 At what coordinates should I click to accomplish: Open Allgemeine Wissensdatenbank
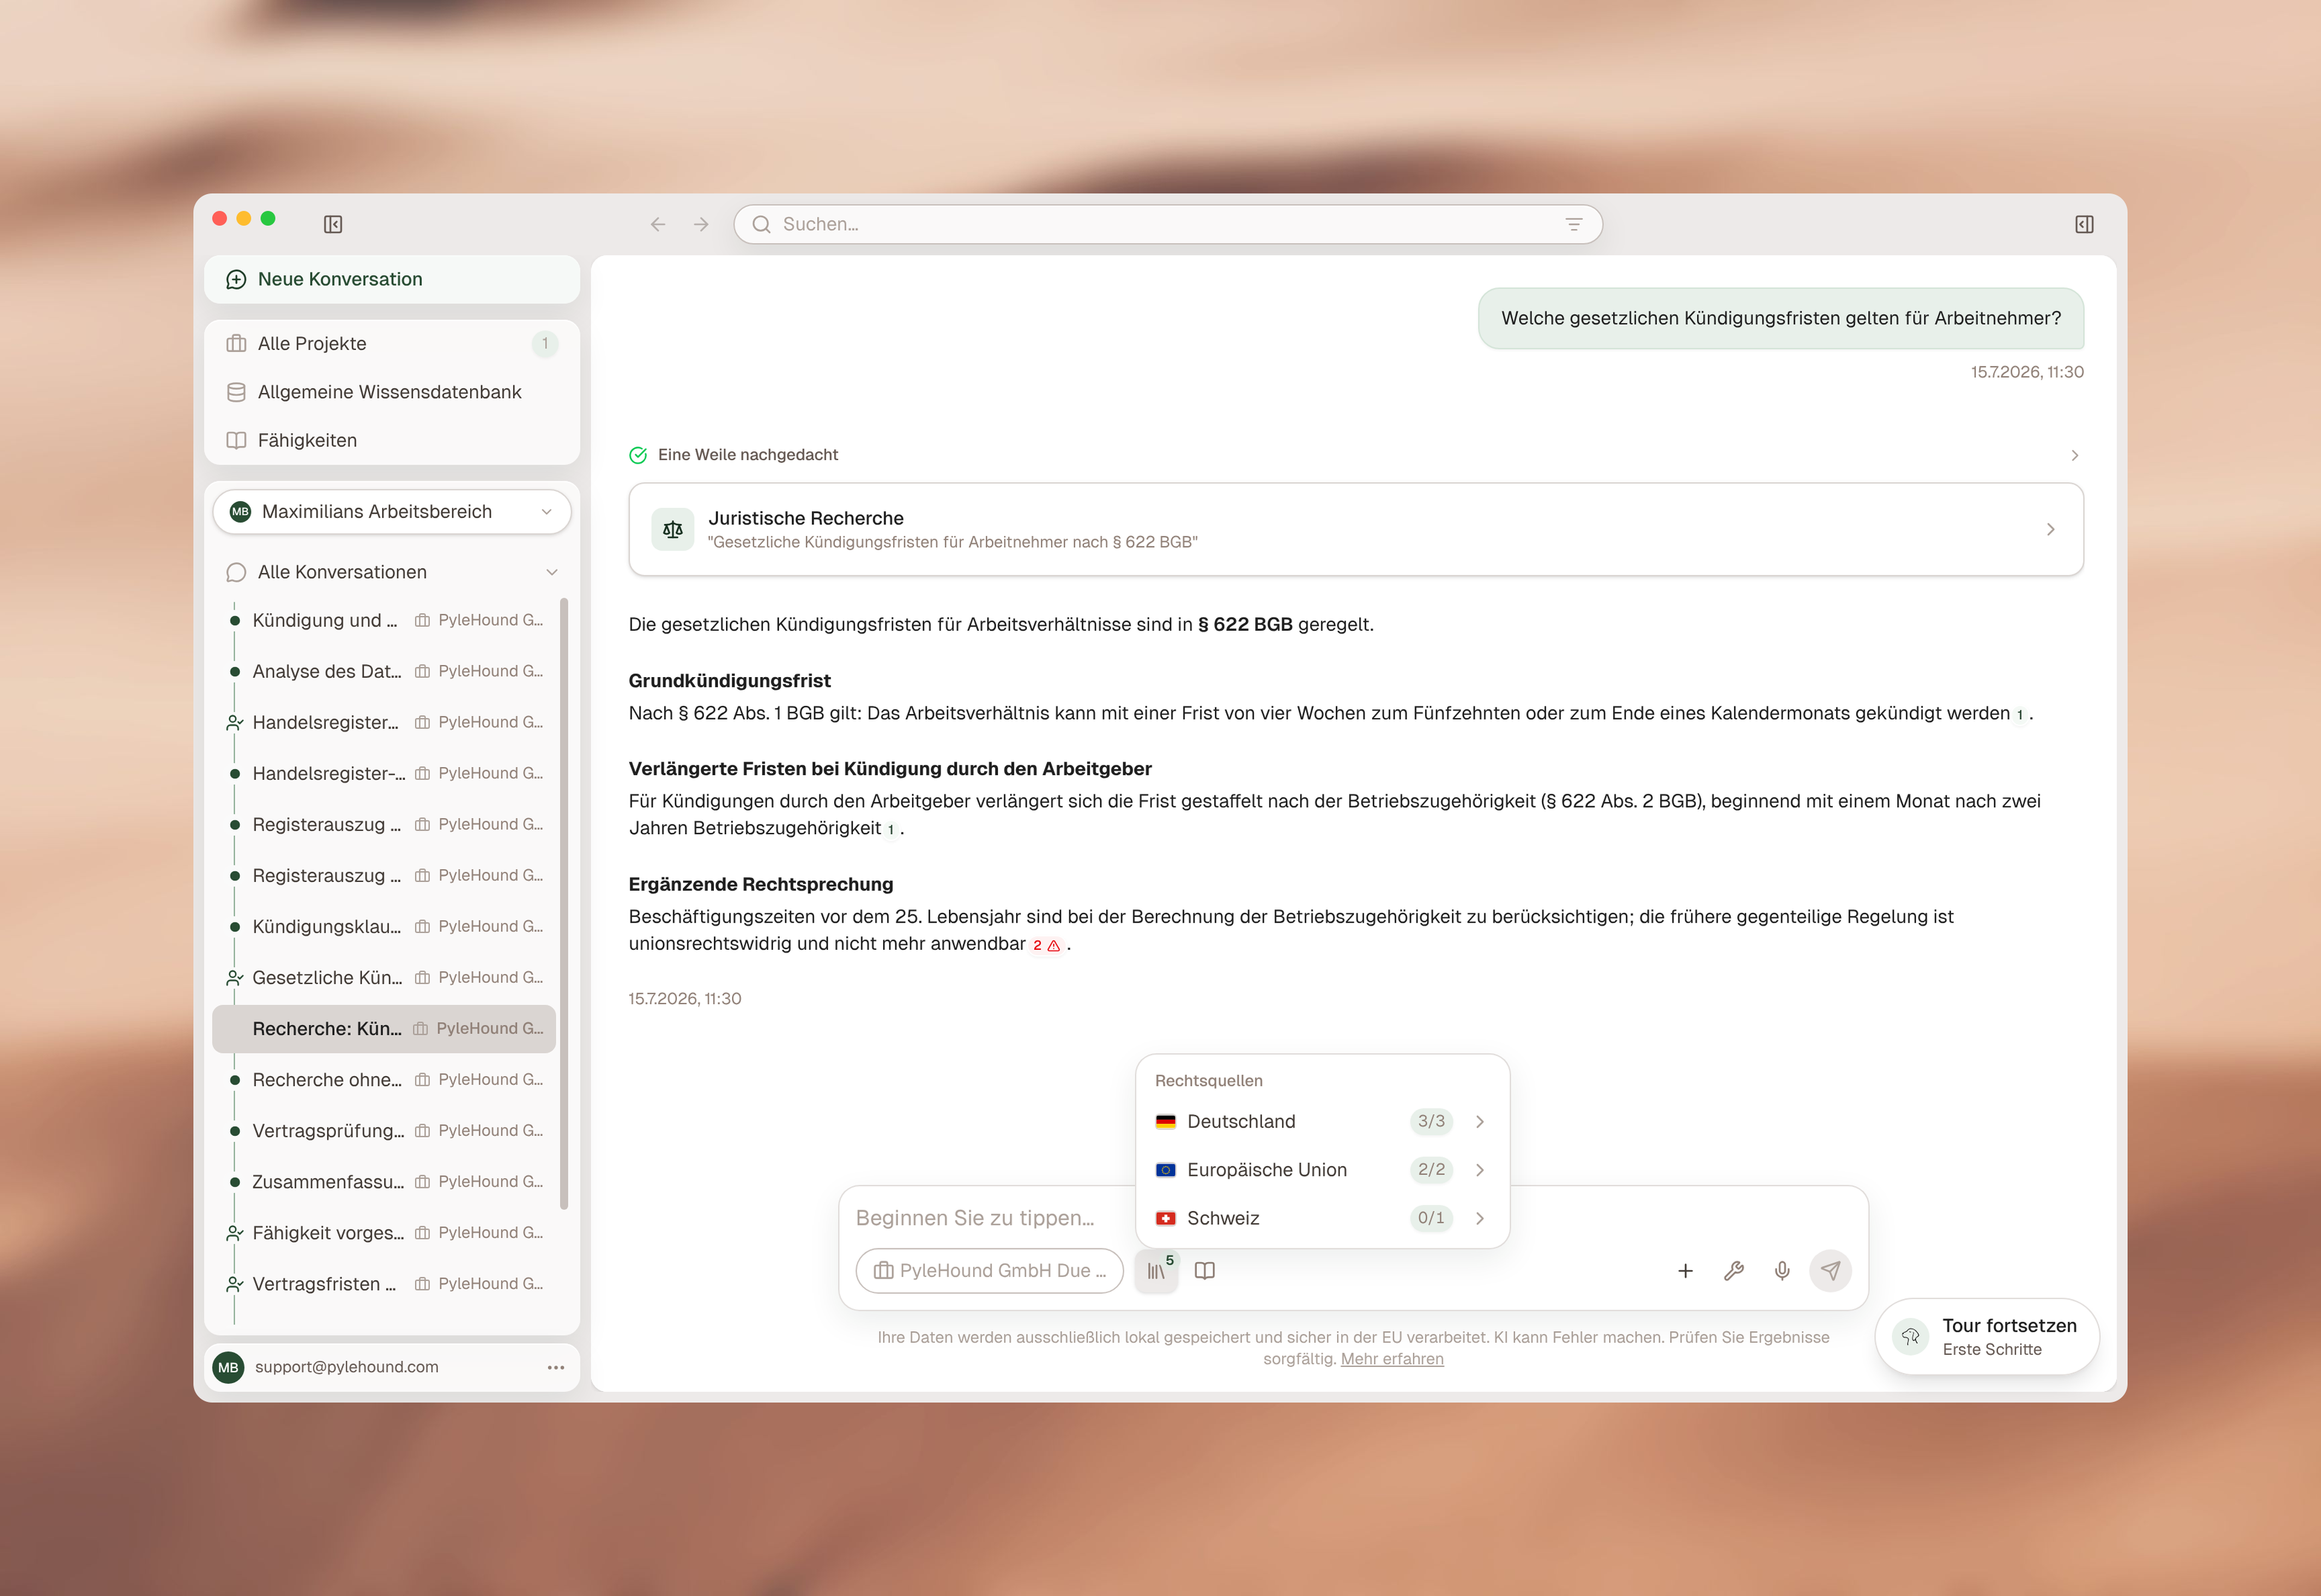(392, 392)
